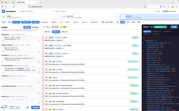Click red error dot on glm-4-0520 row
The height and width of the screenshot is (111, 179).
(46, 45)
